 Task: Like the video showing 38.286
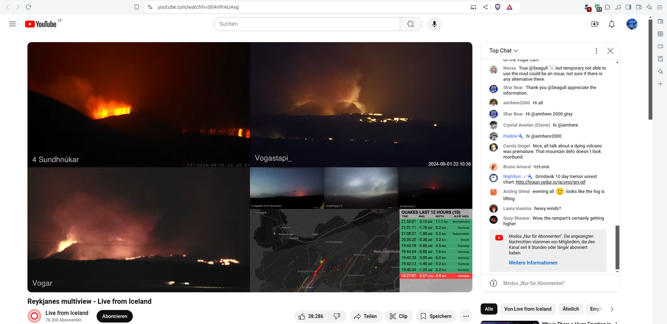(311, 316)
